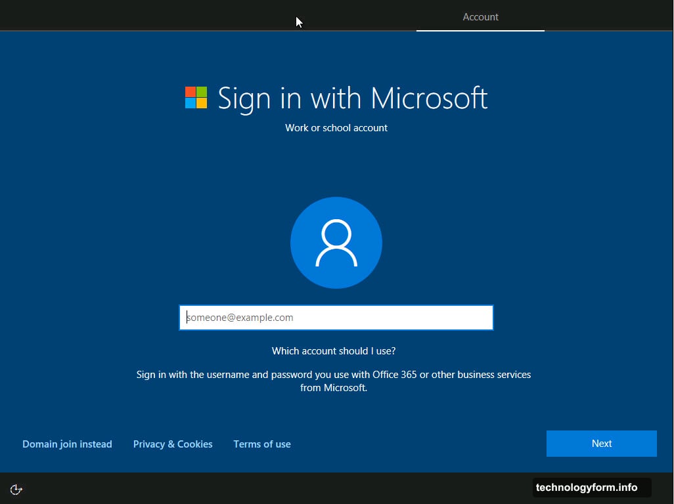Click the someone@example.com email field
Image resolution: width=674 pixels, height=504 pixels.
click(x=336, y=318)
